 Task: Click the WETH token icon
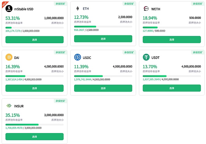point(146,9)
